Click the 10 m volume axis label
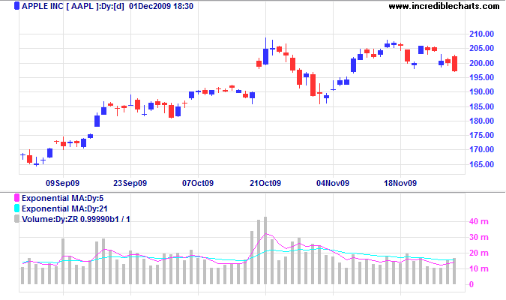This screenshot has width=506, height=300. (x=478, y=268)
